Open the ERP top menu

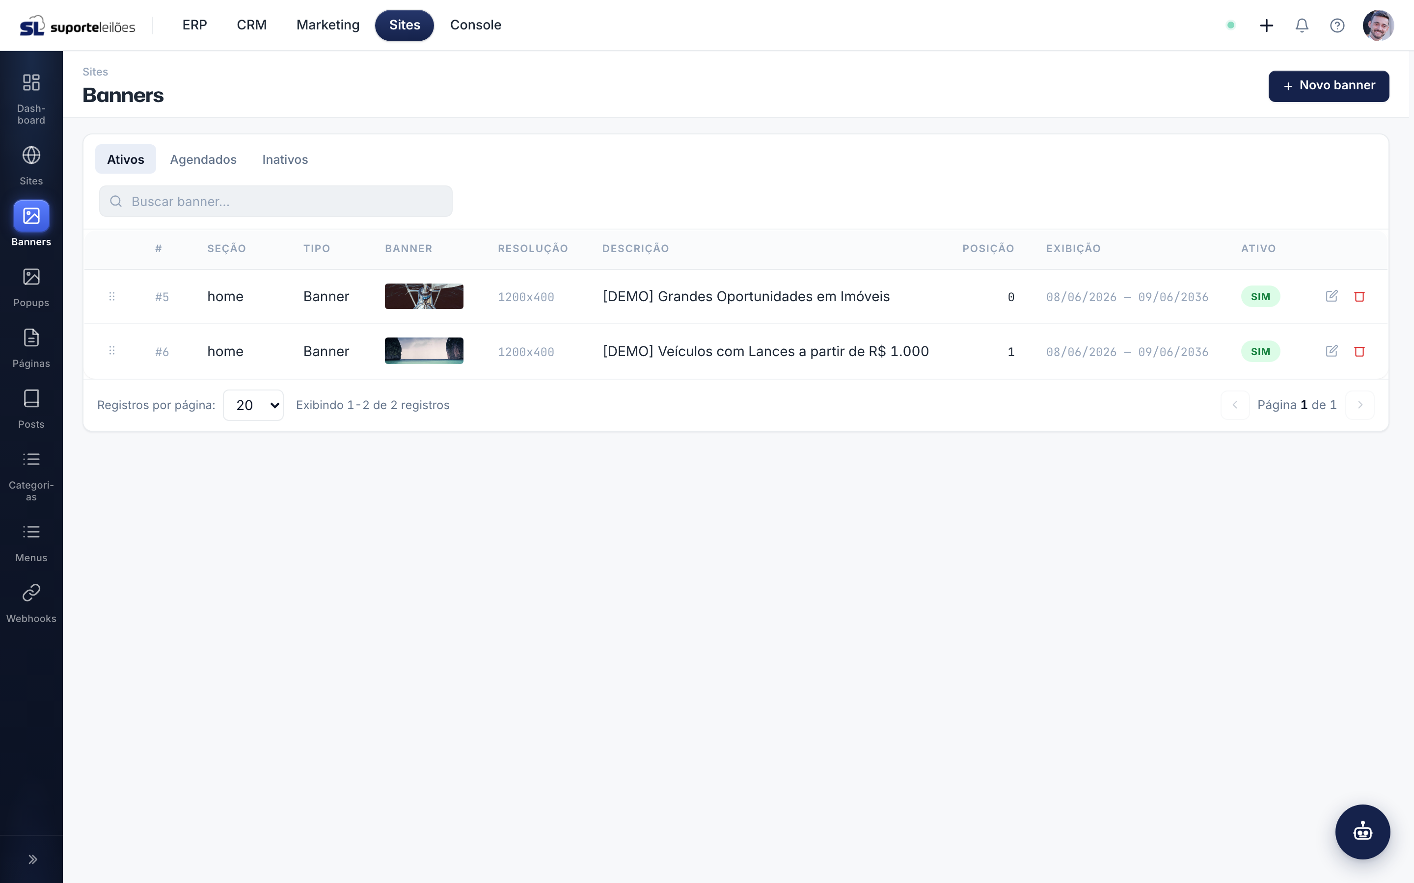click(x=194, y=25)
